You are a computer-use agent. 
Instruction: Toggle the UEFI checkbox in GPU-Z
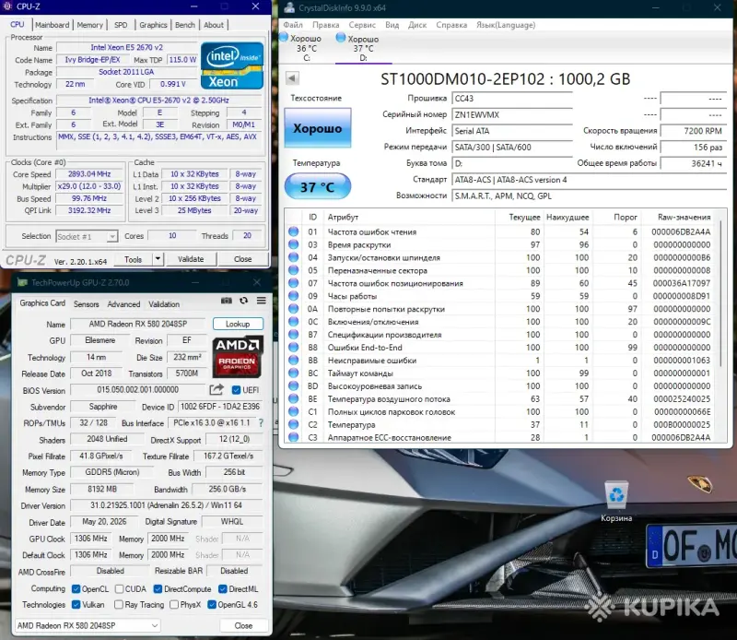pos(237,390)
